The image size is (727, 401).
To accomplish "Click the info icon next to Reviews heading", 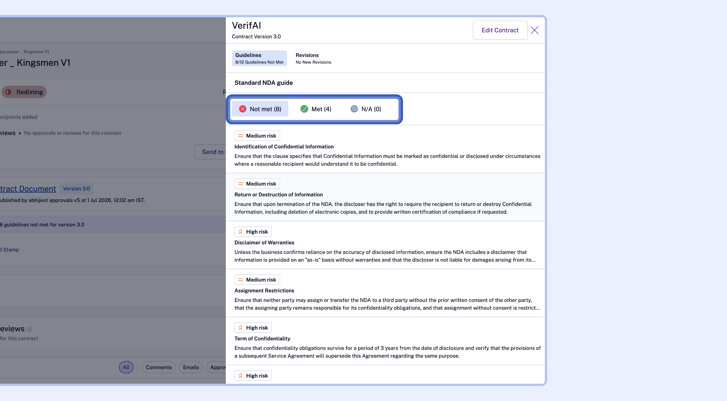I will (29, 329).
